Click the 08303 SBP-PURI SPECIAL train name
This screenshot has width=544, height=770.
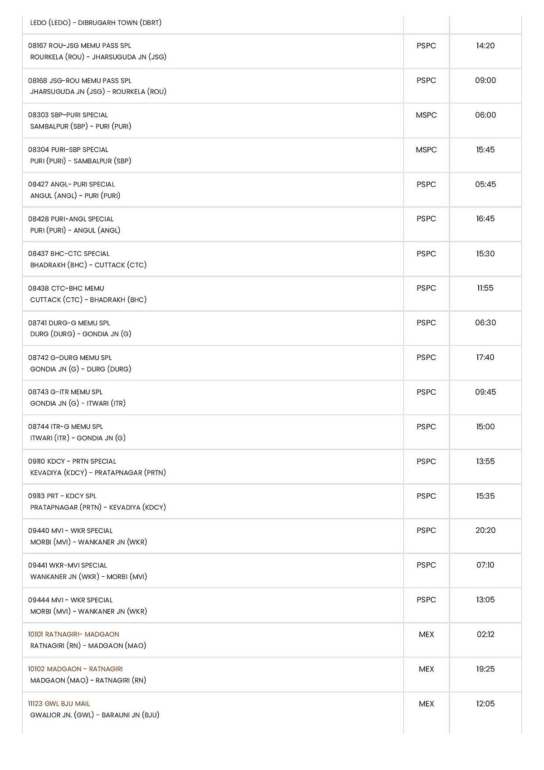click(68, 115)
